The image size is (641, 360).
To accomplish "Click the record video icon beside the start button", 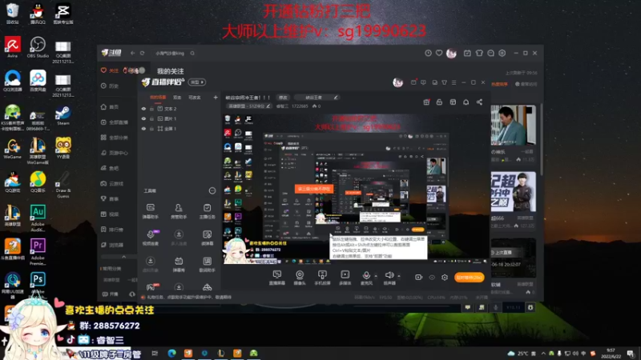I will point(418,277).
